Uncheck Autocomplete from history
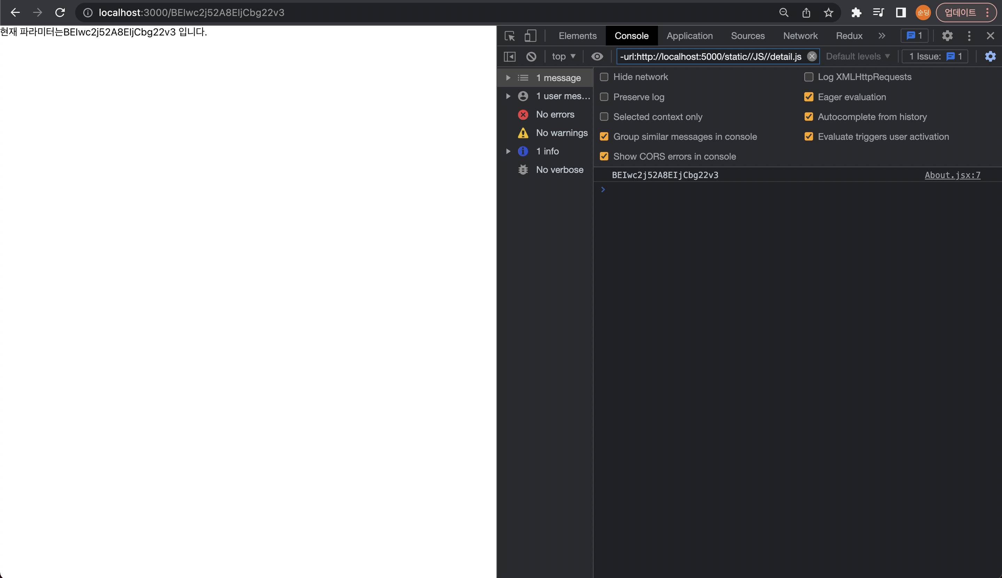 [x=808, y=117]
